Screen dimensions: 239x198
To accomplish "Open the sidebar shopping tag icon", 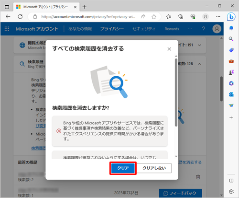I will click(x=231, y=50).
